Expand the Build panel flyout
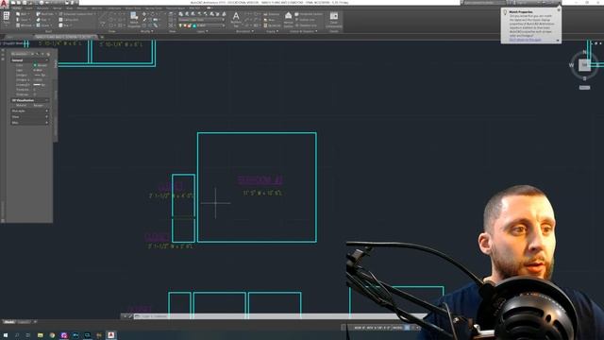This screenshot has height=340, width=604. point(48,31)
